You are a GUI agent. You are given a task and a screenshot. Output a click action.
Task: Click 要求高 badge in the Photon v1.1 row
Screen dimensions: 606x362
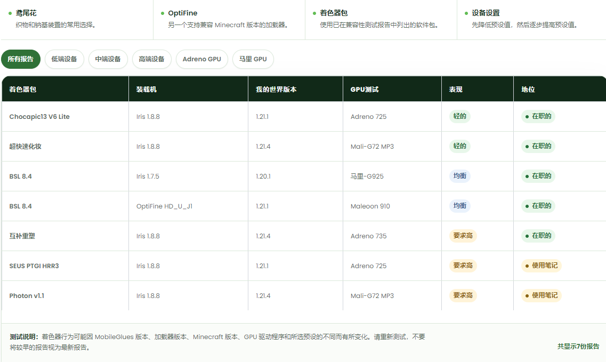coord(463,295)
